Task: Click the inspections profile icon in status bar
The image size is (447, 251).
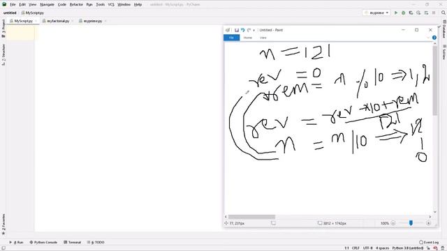Action: pyautogui.click(x=435, y=248)
